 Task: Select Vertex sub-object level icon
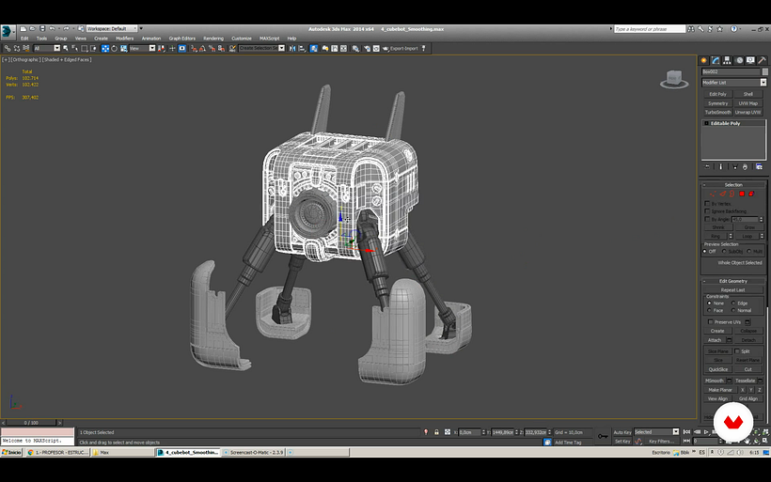coord(713,194)
